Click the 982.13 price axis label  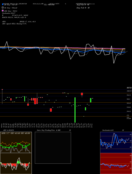[x=129, y=95]
